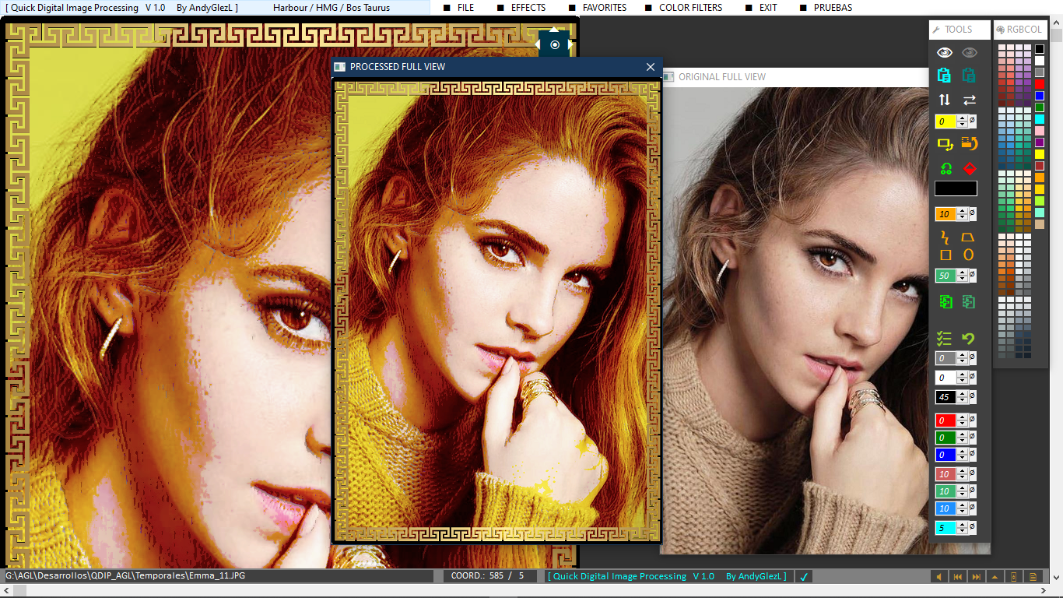Click the horizontal swap arrows icon

(x=969, y=100)
